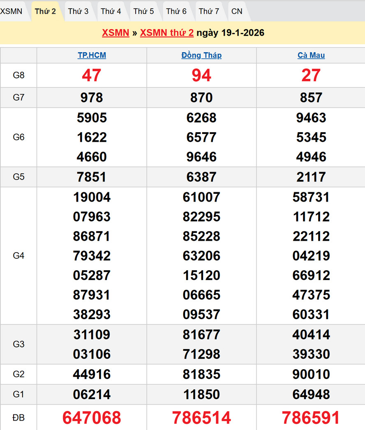Select the Thứ 2 tab
The height and width of the screenshot is (430, 365).
45,11
